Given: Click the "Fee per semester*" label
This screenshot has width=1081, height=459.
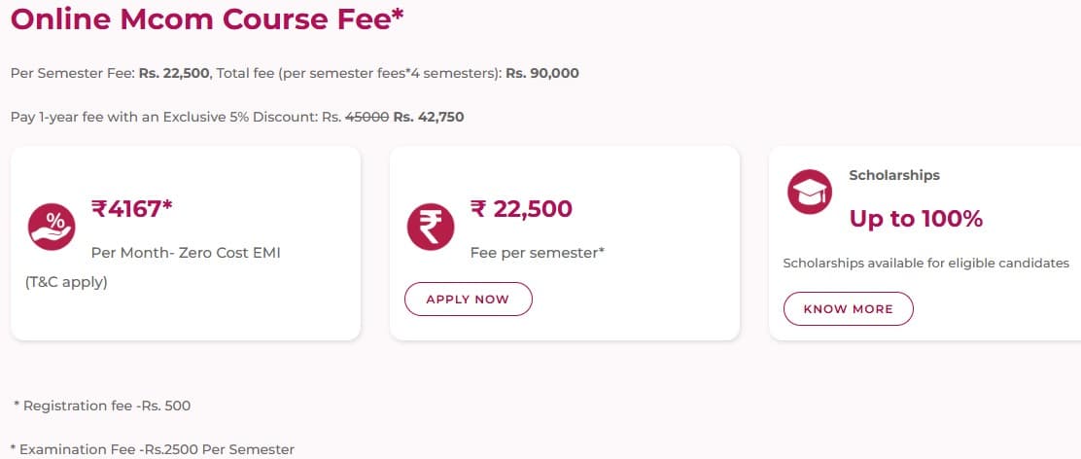Looking at the screenshot, I should click(x=537, y=252).
